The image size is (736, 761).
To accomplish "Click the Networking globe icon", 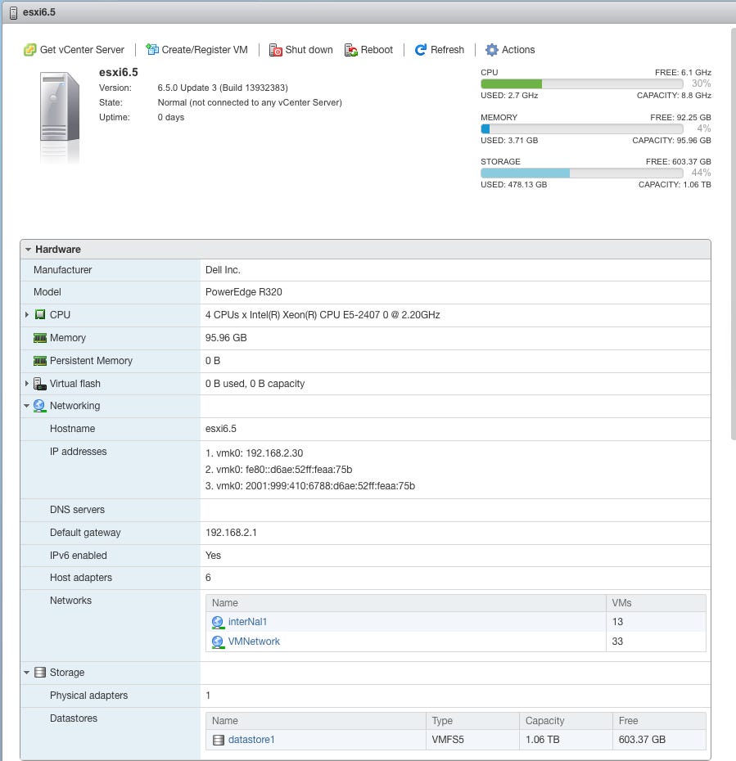I will tap(40, 406).
